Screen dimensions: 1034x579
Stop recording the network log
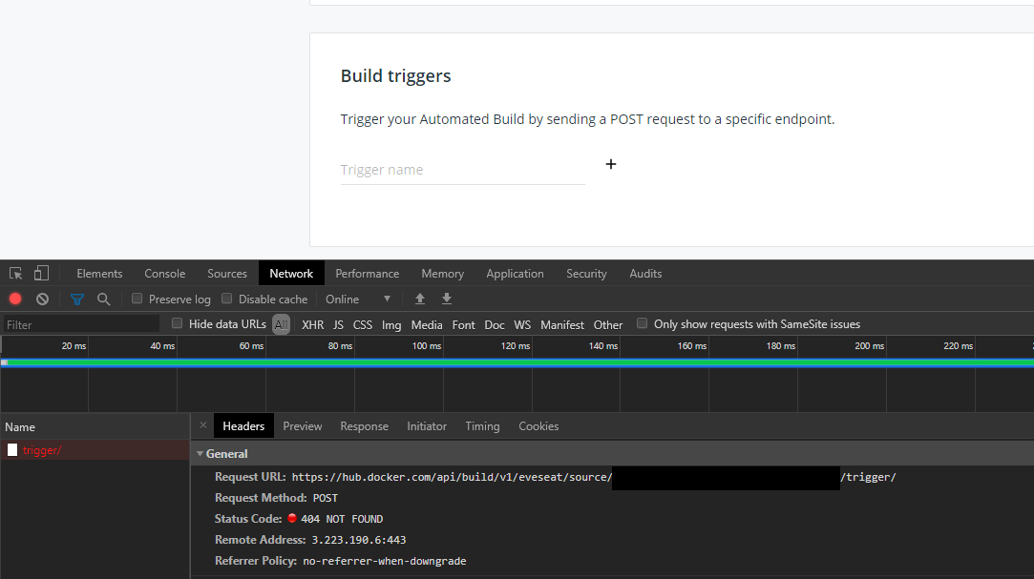[14, 299]
